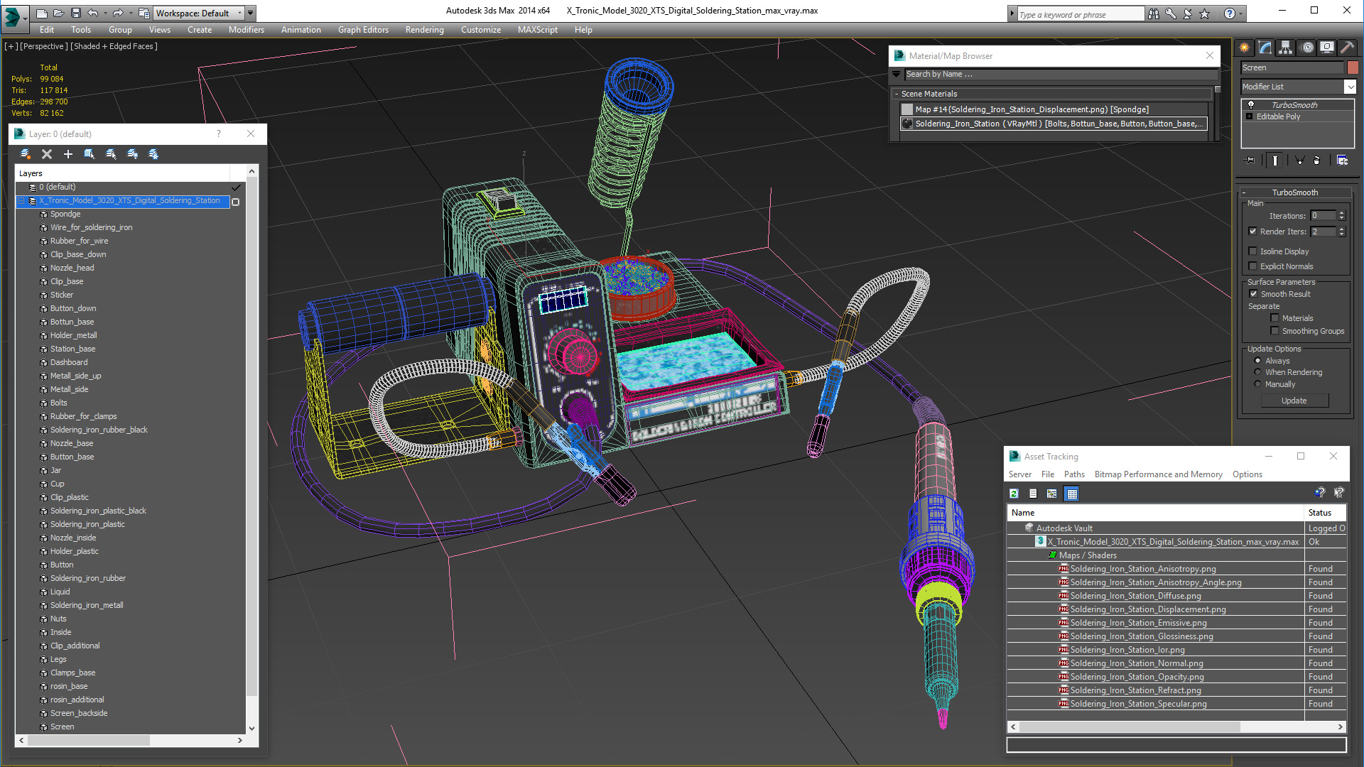Click the Undo arrow icon
This screenshot has height=767, width=1364.
(92, 13)
